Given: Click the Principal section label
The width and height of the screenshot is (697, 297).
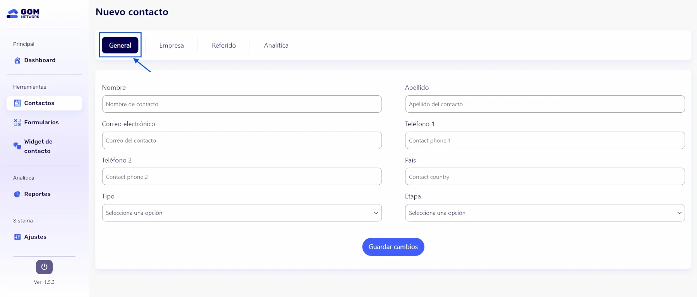Looking at the screenshot, I should click(24, 44).
